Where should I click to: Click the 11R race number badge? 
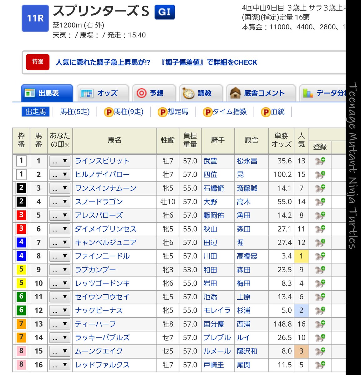(35, 18)
